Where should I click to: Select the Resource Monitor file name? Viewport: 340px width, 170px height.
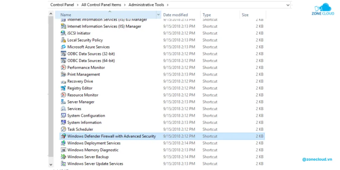83,95
